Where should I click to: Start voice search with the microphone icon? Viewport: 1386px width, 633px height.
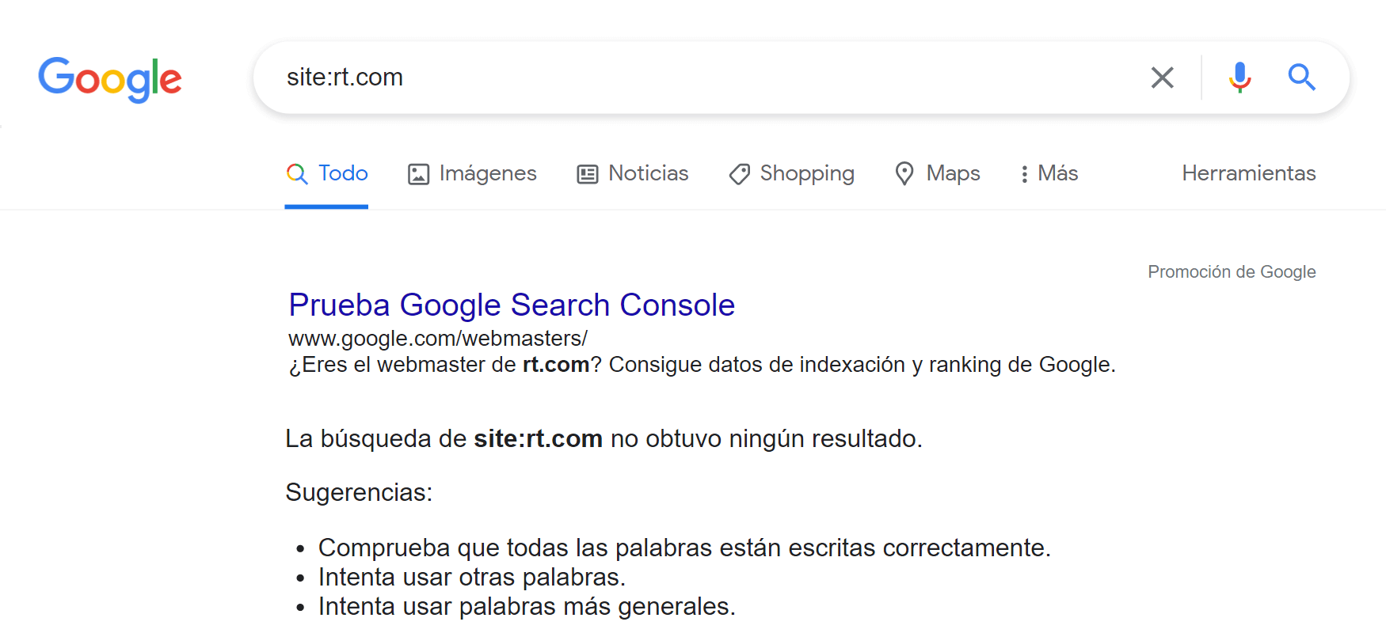[x=1239, y=78]
